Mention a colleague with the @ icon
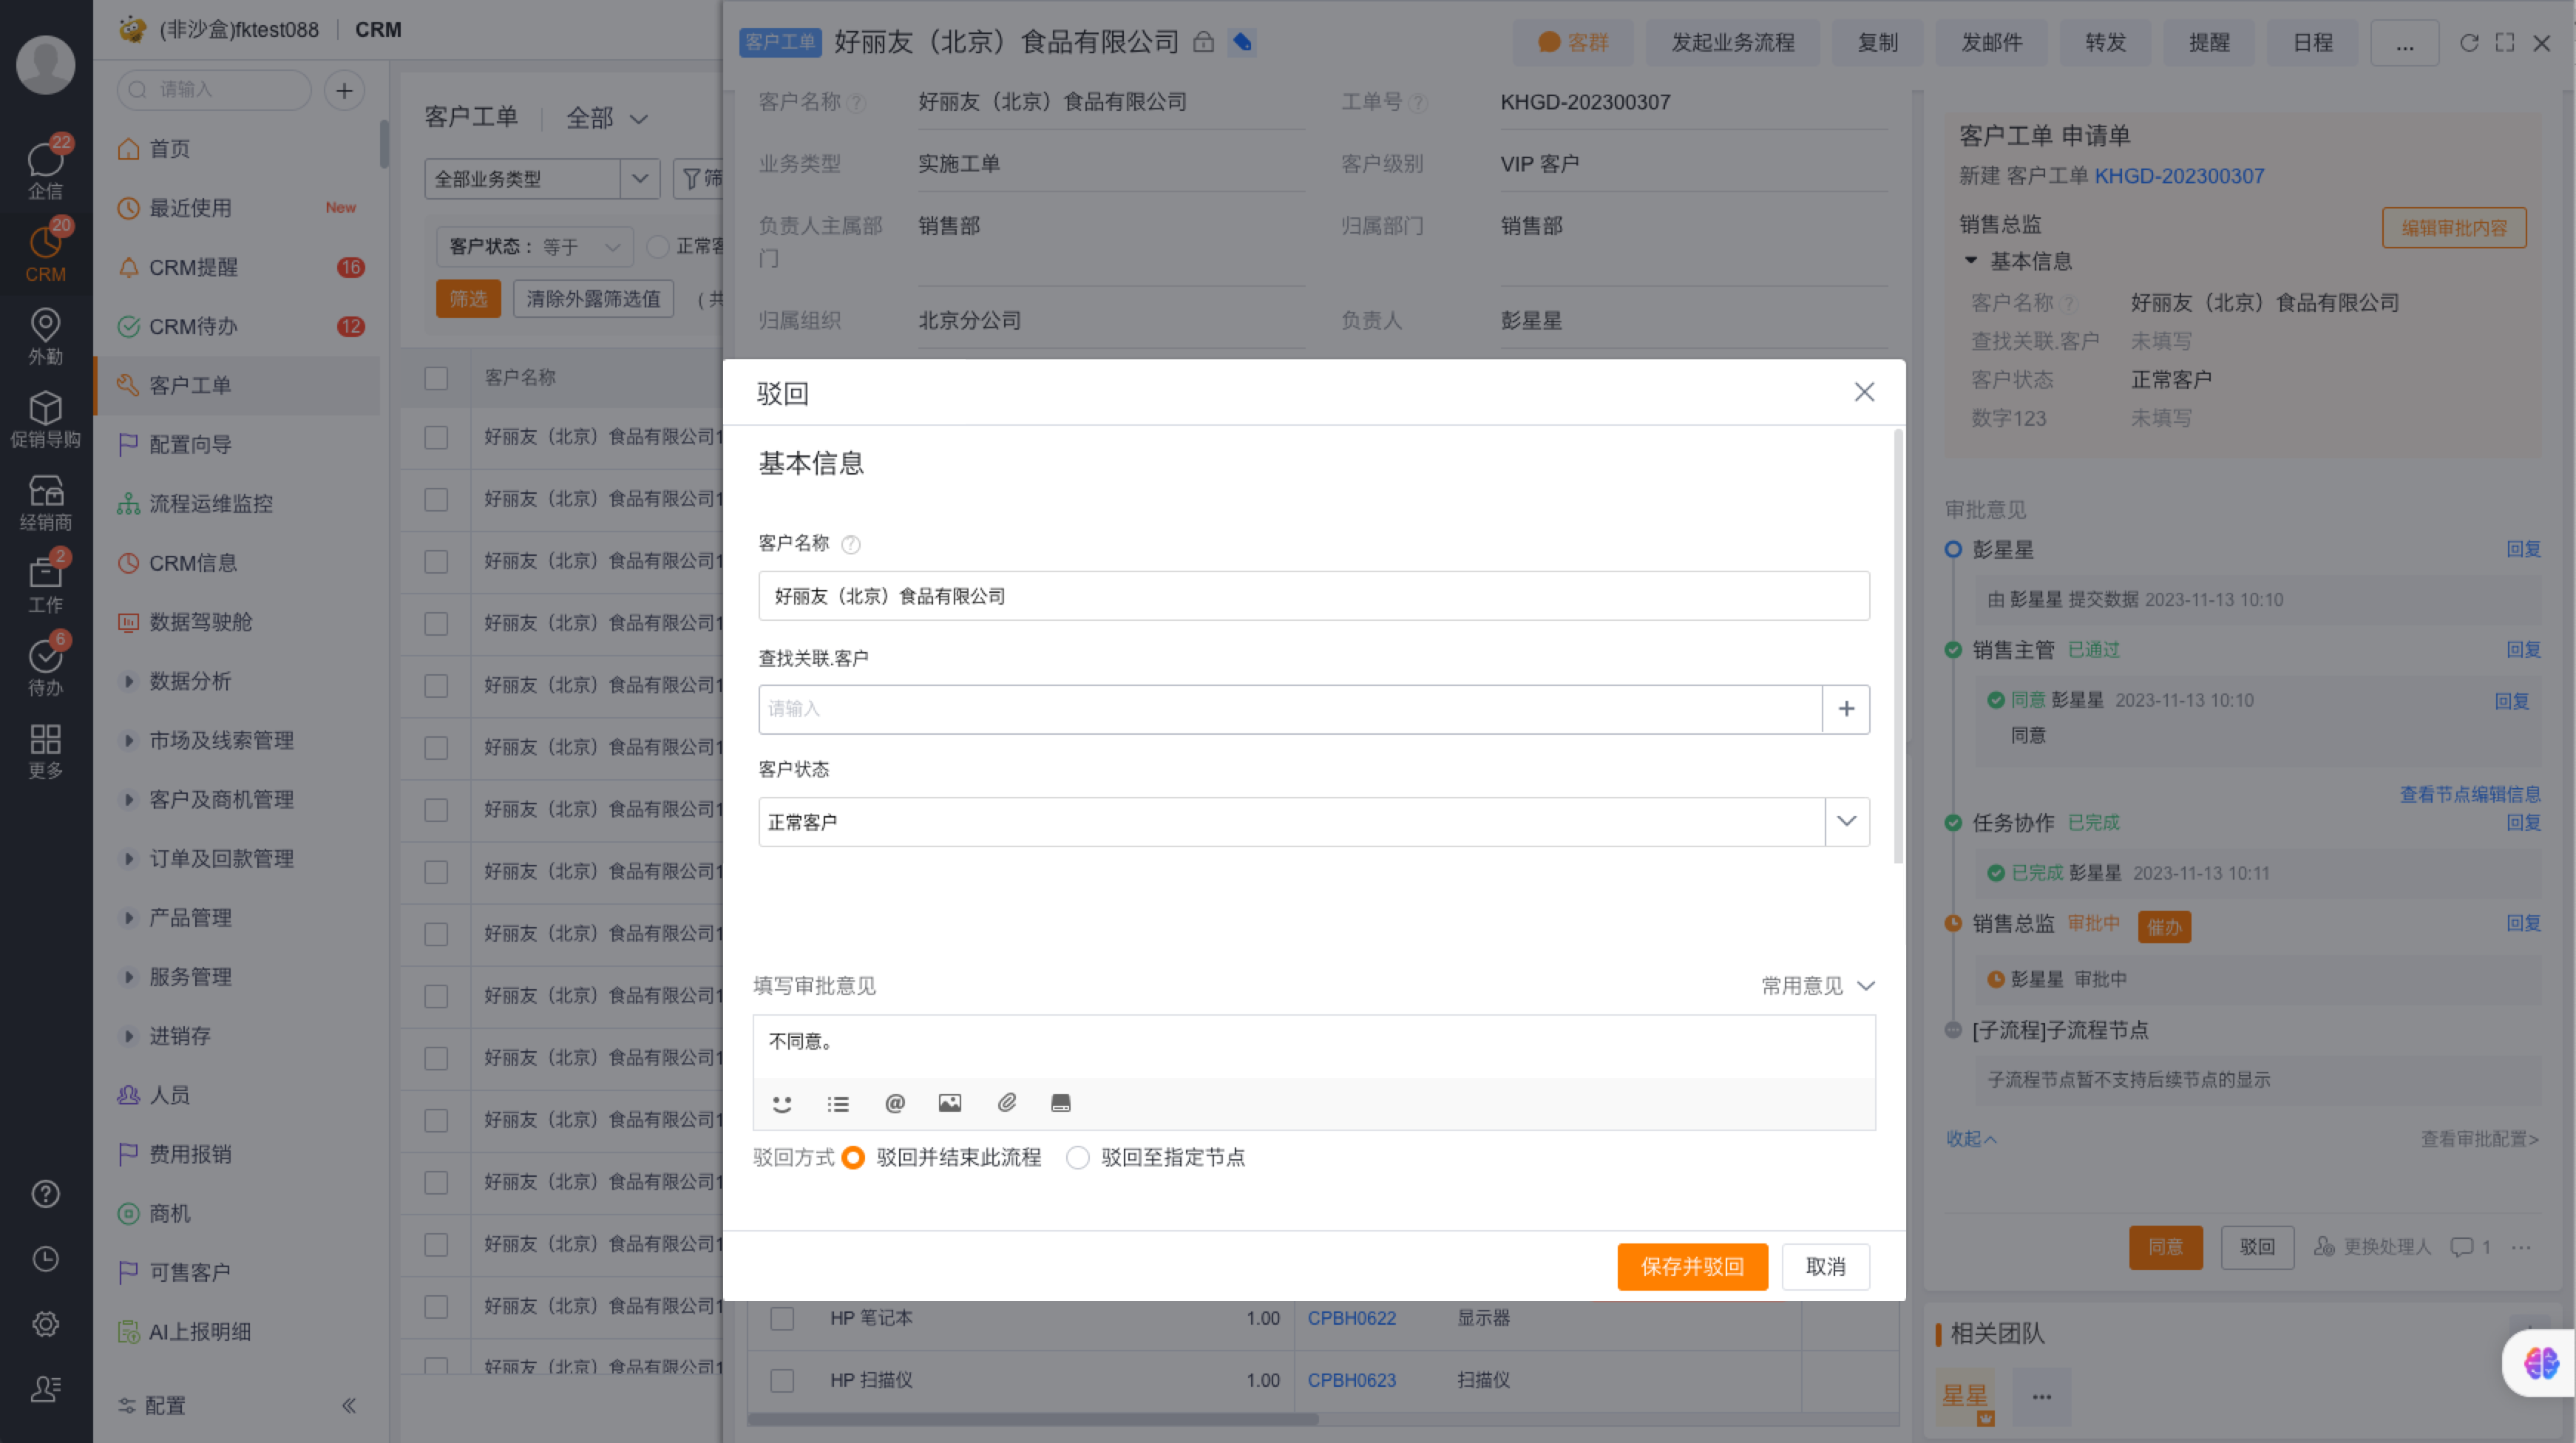The width and height of the screenshot is (2576, 1443). pos(894,1103)
